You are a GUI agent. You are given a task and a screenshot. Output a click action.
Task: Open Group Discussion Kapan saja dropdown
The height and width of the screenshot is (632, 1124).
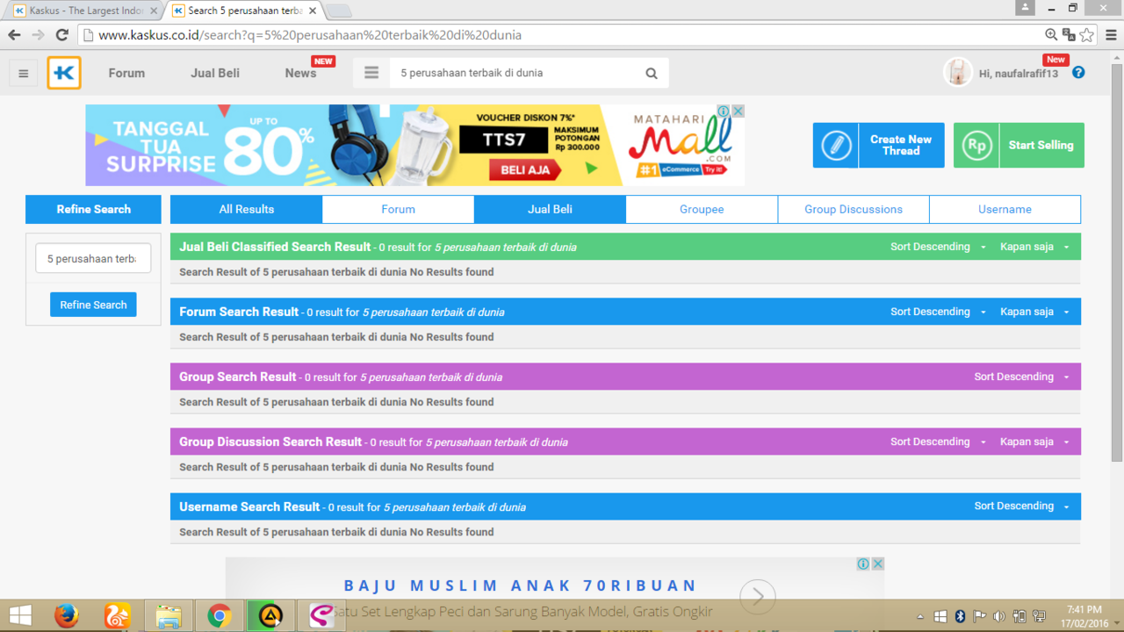(x=1035, y=442)
